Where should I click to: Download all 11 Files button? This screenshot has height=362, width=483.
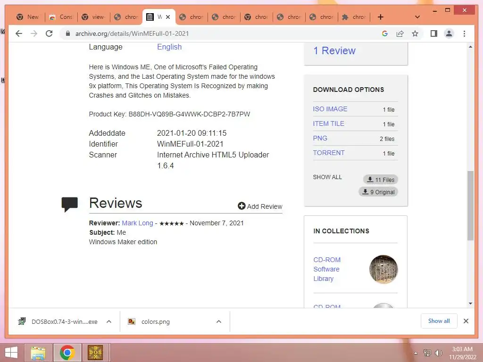[381, 180]
